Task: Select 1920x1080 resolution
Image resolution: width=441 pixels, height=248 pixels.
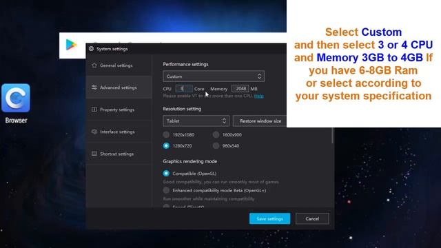Action: tap(166, 135)
